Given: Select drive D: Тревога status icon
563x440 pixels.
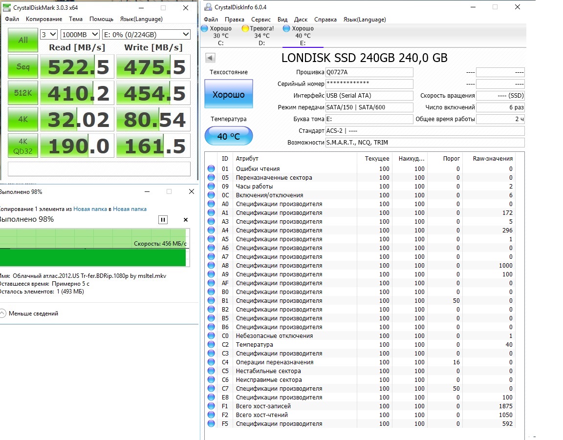Looking at the screenshot, I should 245,28.
